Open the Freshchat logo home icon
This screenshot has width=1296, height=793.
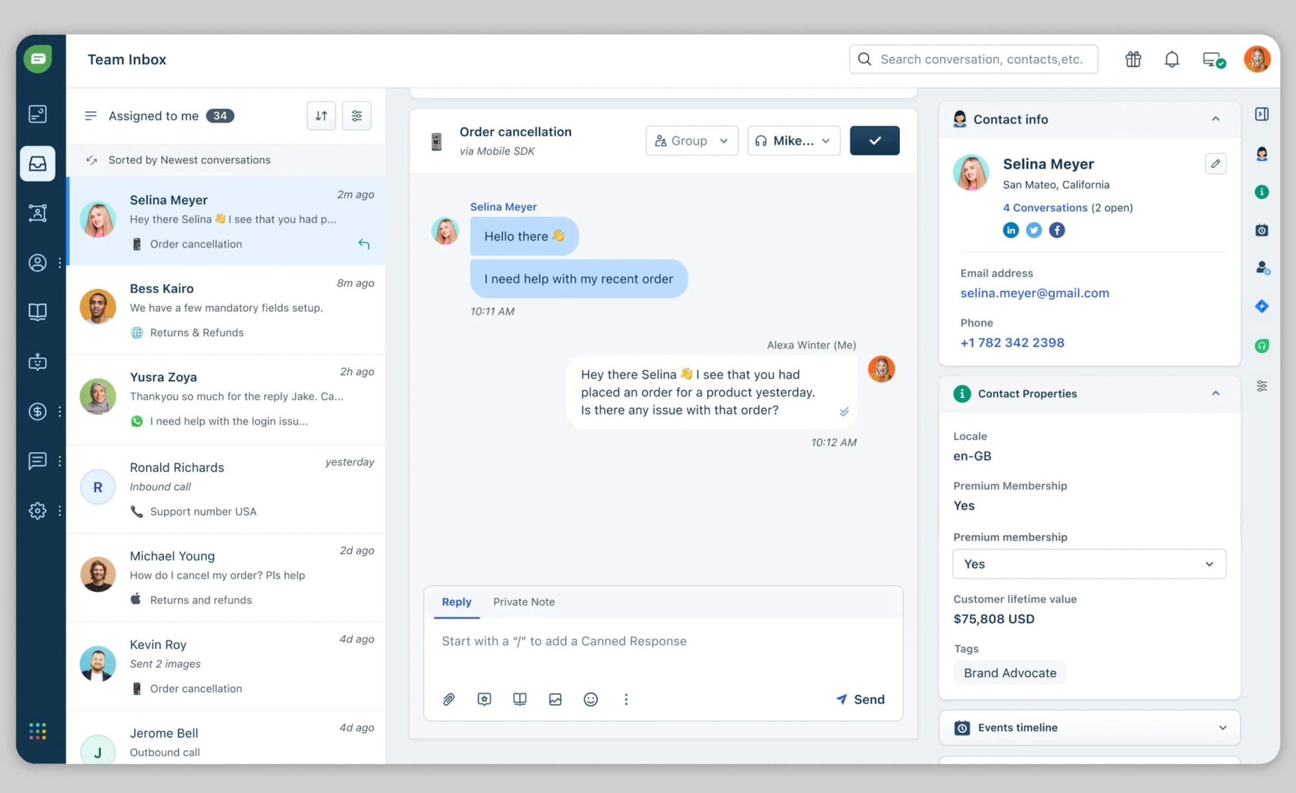click(38, 59)
